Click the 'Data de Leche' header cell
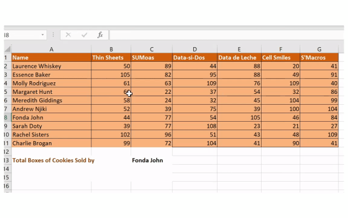This screenshot has width=348, height=218. [x=239, y=58]
